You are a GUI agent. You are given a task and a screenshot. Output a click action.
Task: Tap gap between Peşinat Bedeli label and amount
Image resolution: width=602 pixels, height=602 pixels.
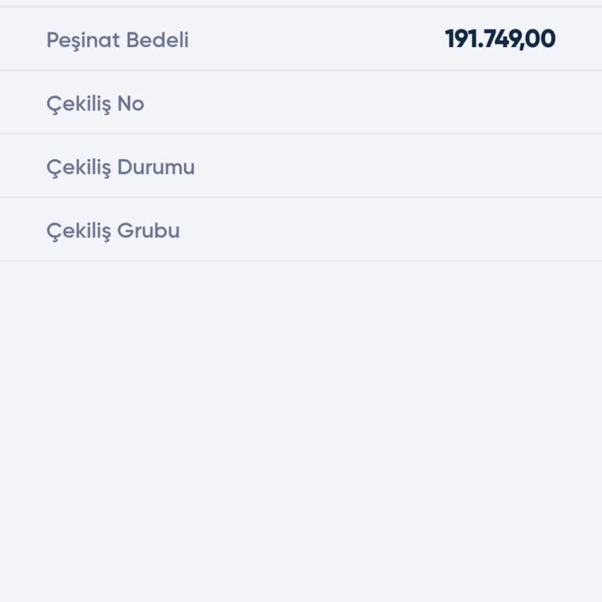[x=314, y=40]
